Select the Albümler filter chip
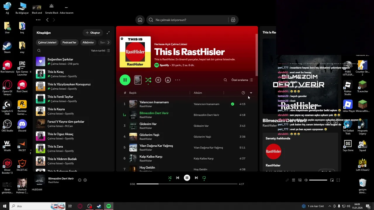This screenshot has height=210, width=374. [x=88, y=42]
